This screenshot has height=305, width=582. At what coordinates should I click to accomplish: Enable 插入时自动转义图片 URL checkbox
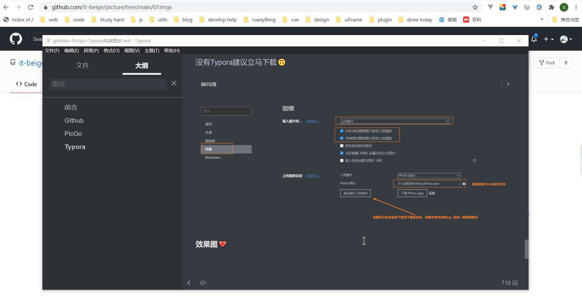(342, 160)
